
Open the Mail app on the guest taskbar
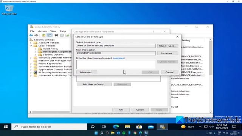150,127
